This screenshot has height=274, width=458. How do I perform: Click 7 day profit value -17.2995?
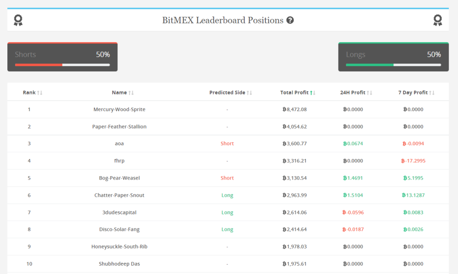(413, 160)
